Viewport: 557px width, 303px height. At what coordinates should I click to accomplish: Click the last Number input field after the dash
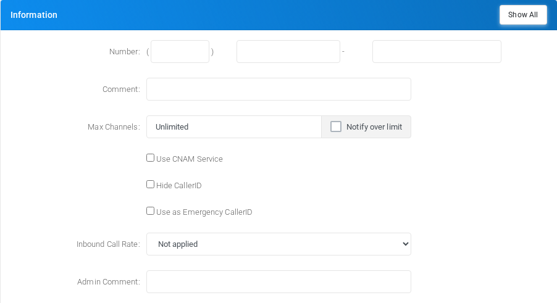(437, 51)
